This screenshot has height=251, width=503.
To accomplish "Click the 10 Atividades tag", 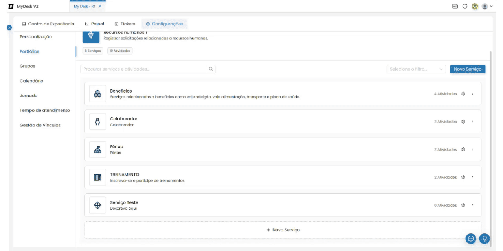I will pos(120,51).
